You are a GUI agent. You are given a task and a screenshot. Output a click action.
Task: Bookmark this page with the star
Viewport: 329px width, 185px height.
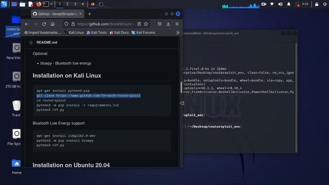click(x=146, y=24)
